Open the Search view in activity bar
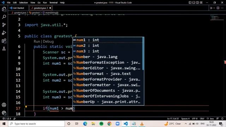The width and height of the screenshot is (226, 127). coord(4,17)
